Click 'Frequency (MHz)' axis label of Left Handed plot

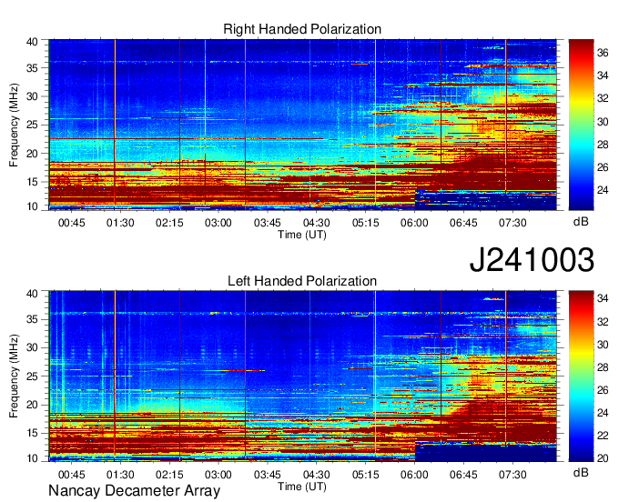point(14,376)
